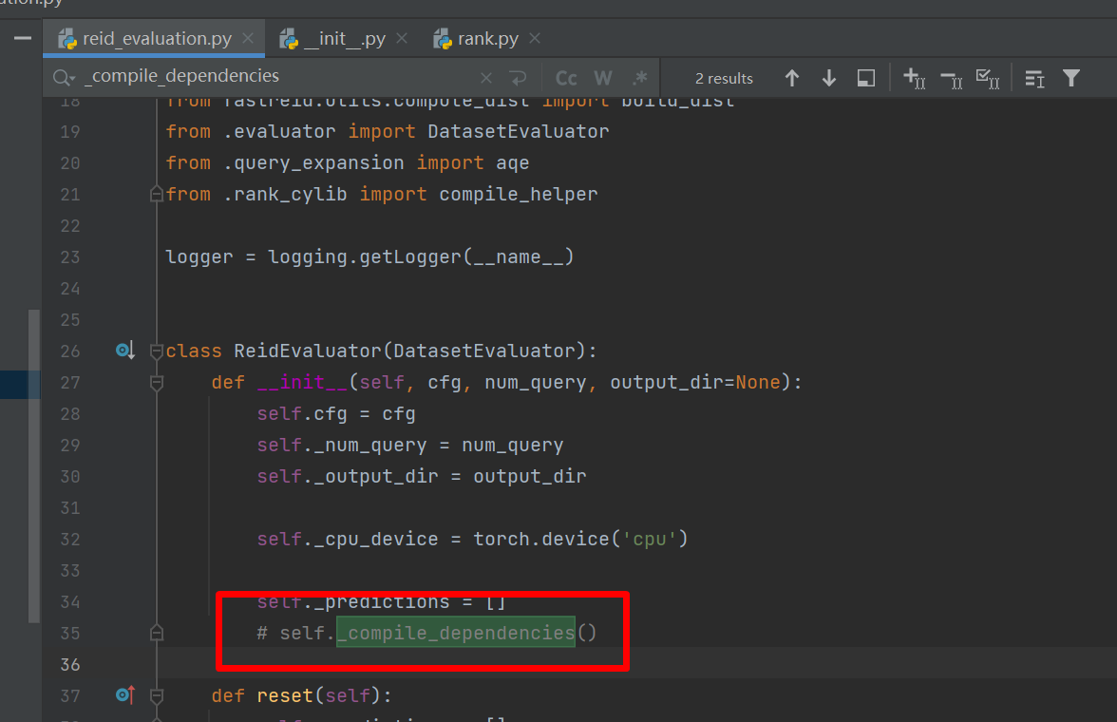Image resolution: width=1117 pixels, height=722 pixels.
Task: Open results in Find tool window icon
Action: click(865, 78)
